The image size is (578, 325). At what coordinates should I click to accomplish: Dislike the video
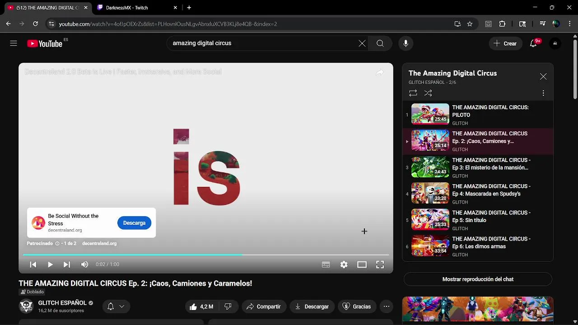point(228,306)
